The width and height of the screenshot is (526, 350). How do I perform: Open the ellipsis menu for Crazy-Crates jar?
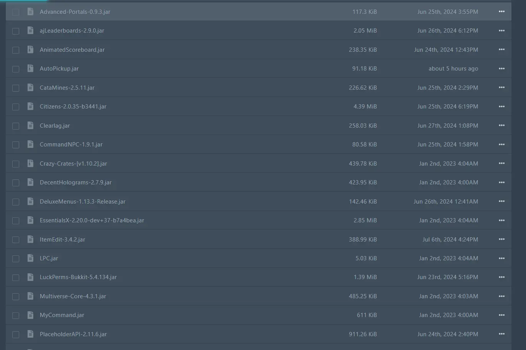501,163
